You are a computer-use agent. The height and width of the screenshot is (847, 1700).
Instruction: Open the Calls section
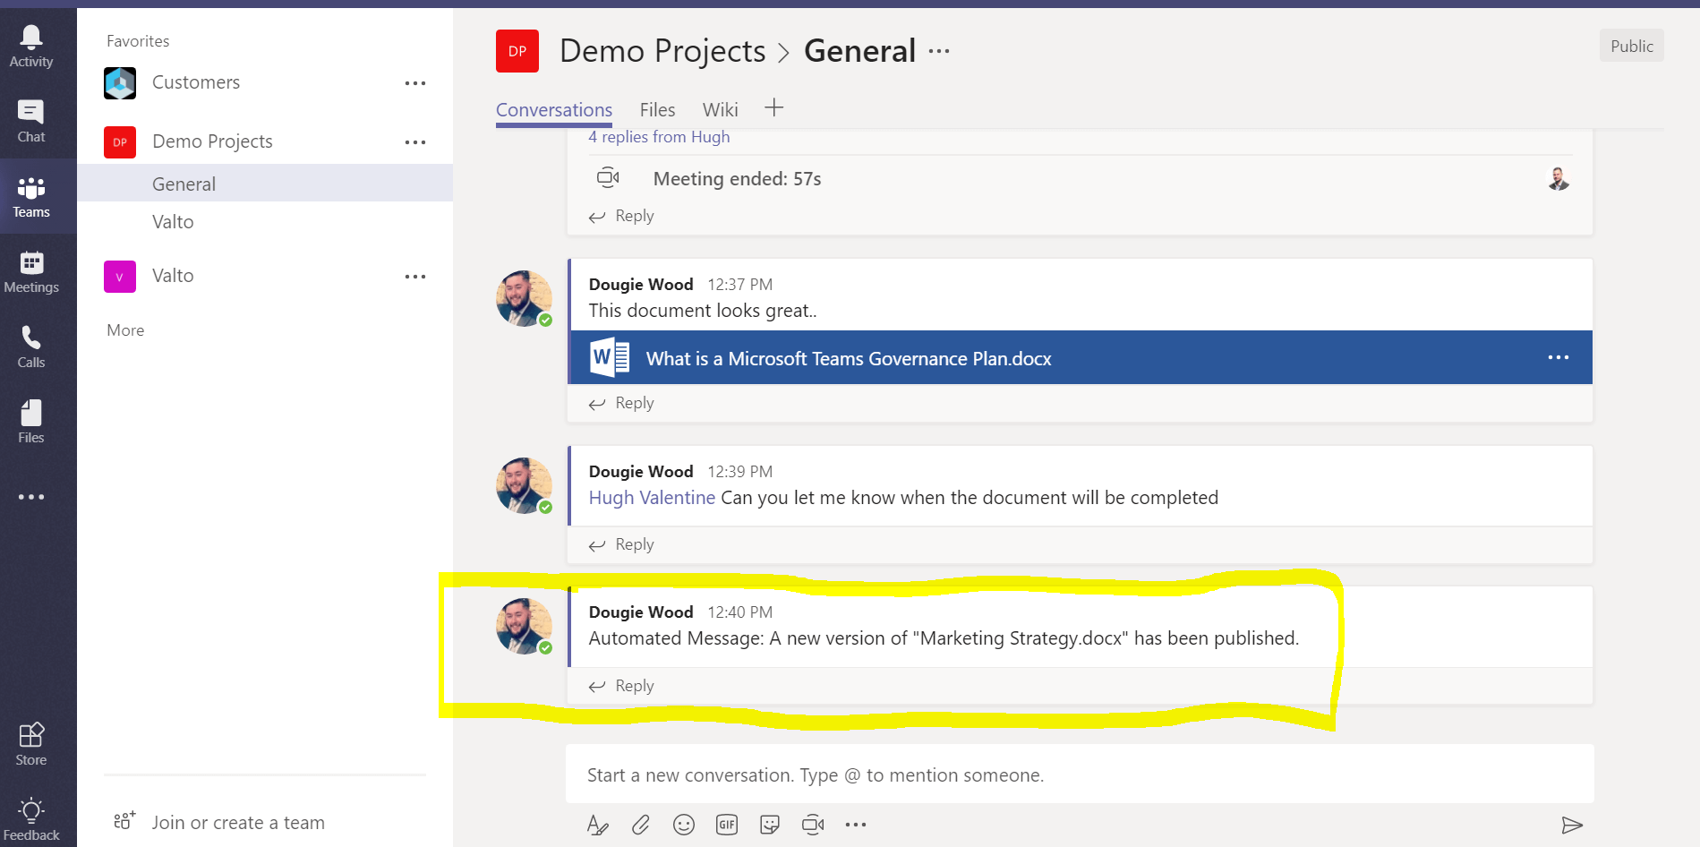31,346
